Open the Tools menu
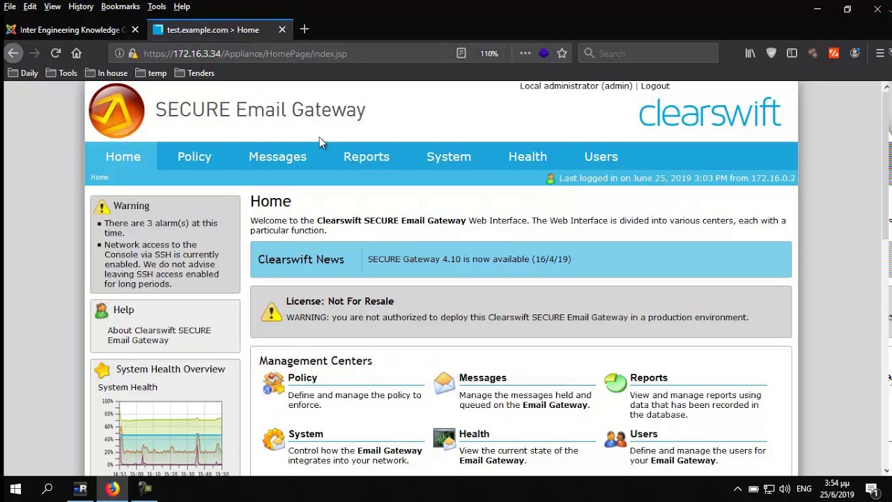This screenshot has height=502, width=892. point(157,6)
